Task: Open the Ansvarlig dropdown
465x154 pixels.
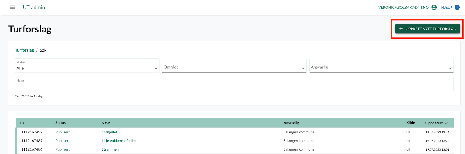Action: [x=381, y=66]
